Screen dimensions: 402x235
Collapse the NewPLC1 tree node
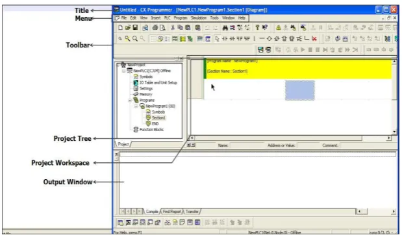pyautogui.click(x=124, y=71)
